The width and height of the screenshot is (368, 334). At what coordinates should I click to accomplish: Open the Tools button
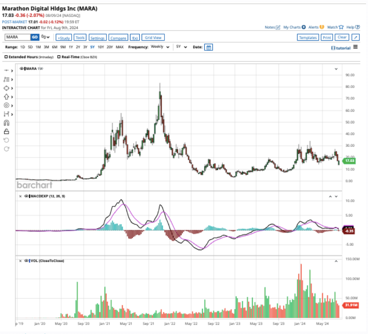(80, 37)
